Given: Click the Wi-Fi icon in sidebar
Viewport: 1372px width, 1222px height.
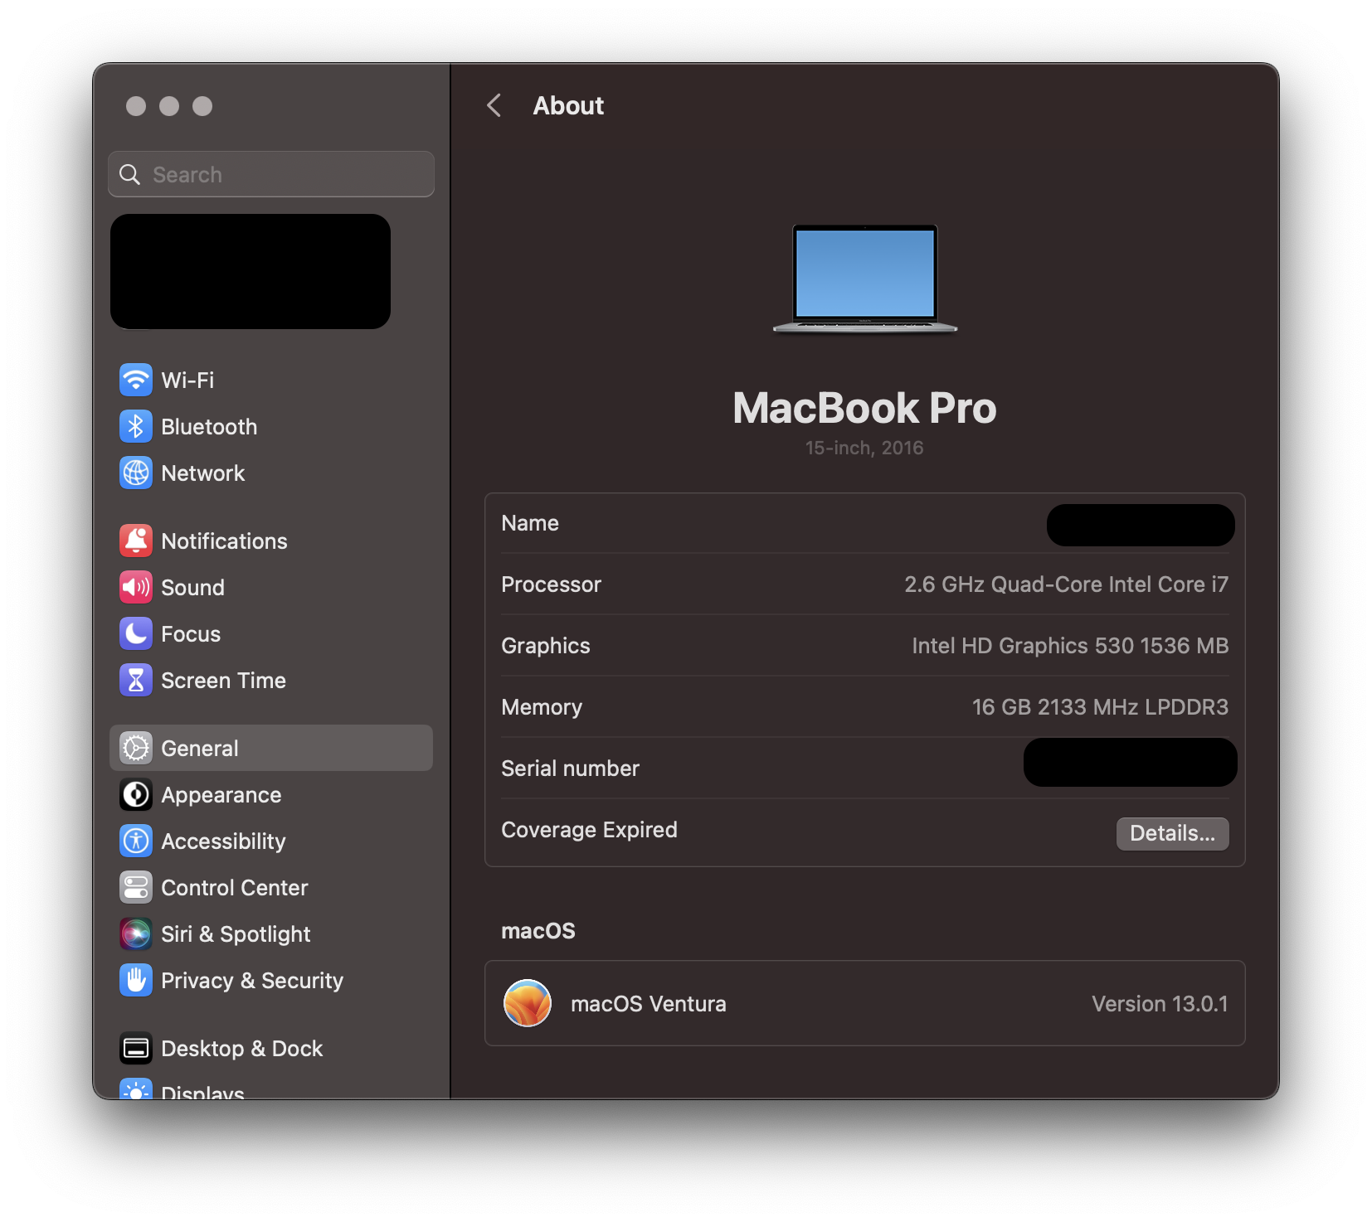Looking at the screenshot, I should pyautogui.click(x=136, y=381).
